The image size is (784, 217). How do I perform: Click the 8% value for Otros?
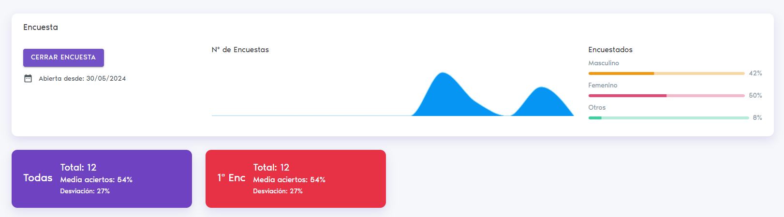[757, 118]
